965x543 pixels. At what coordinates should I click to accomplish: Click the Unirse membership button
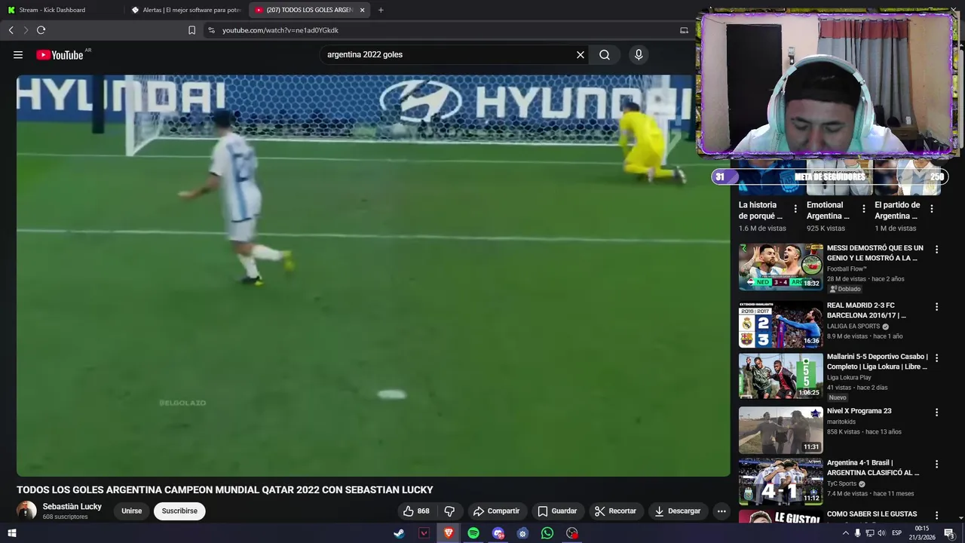point(132,511)
